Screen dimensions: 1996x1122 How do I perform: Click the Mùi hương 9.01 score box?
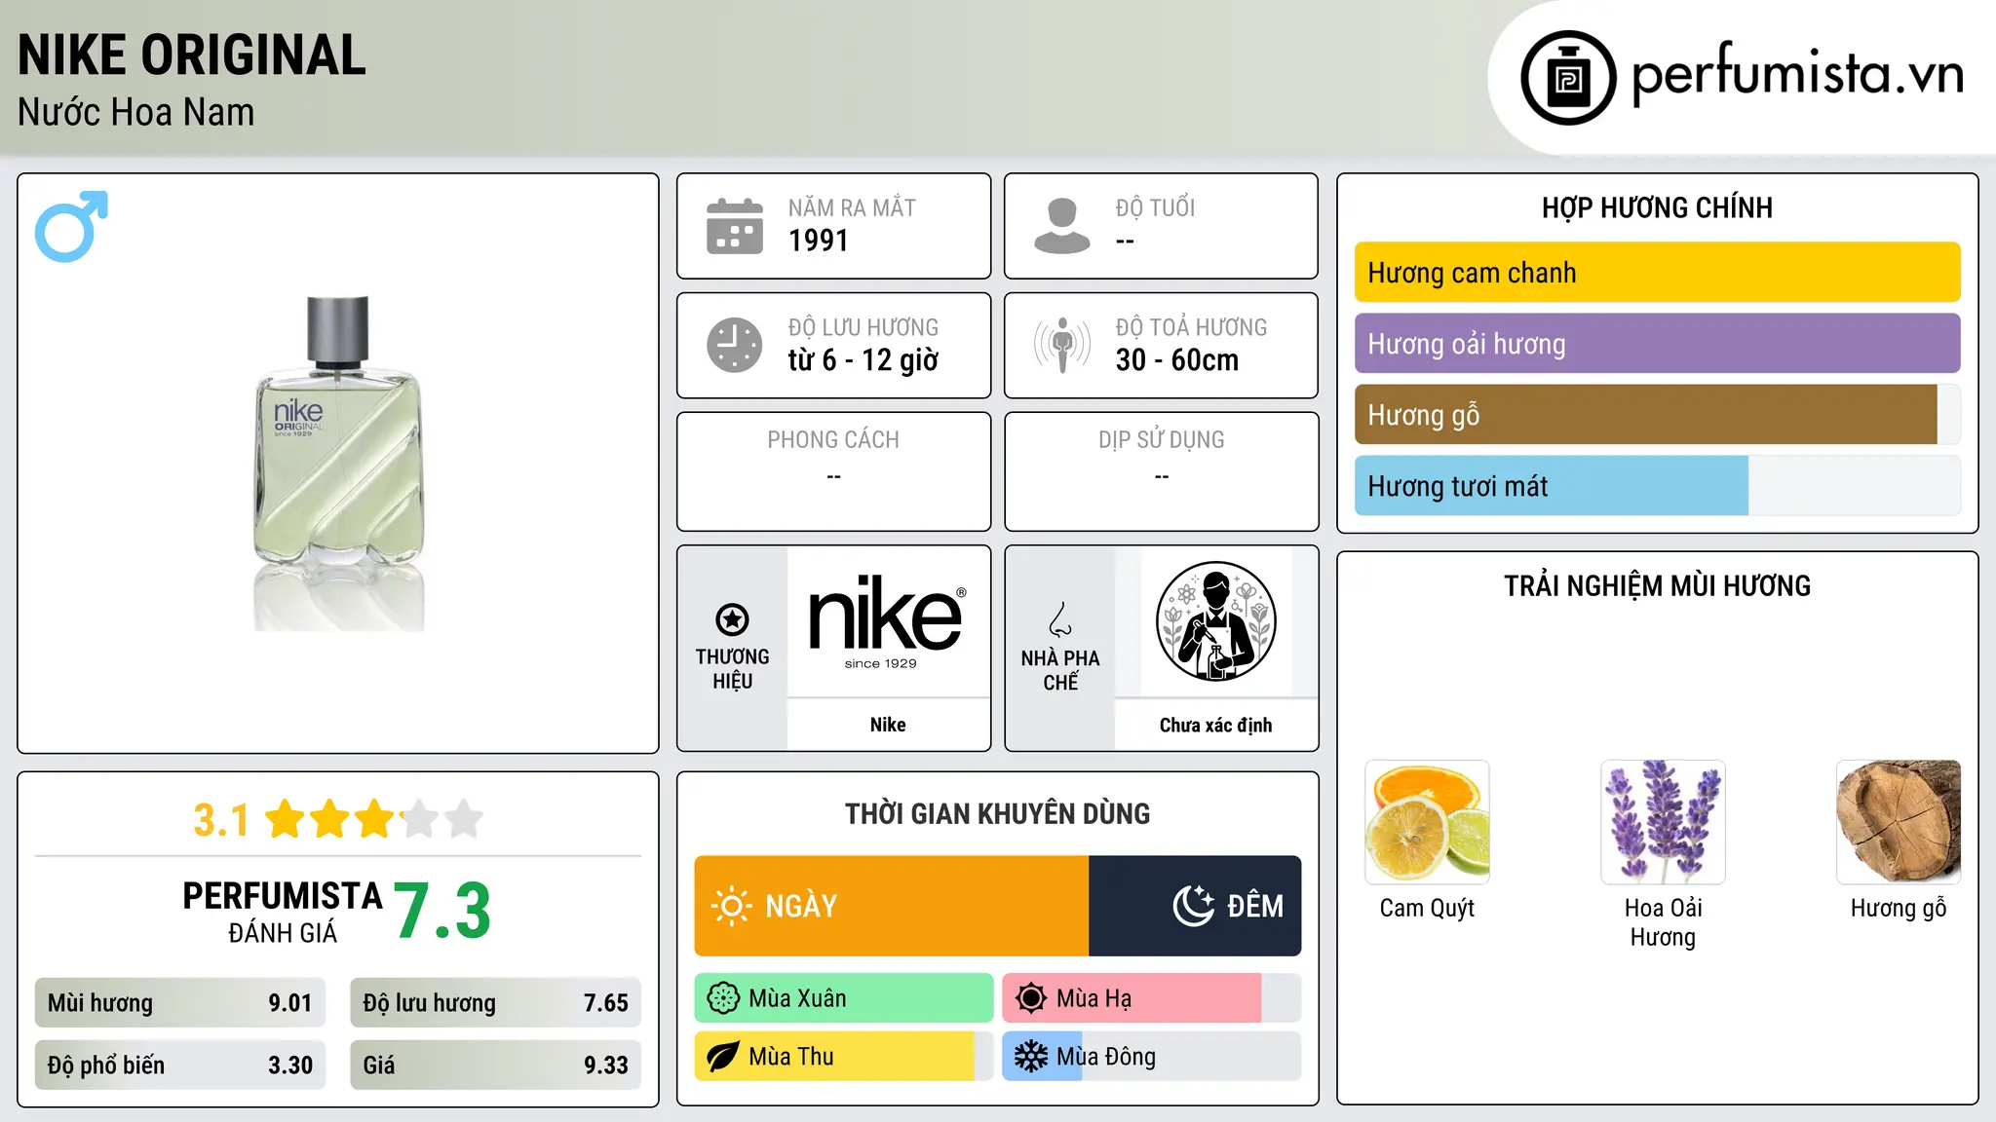click(x=180, y=1003)
